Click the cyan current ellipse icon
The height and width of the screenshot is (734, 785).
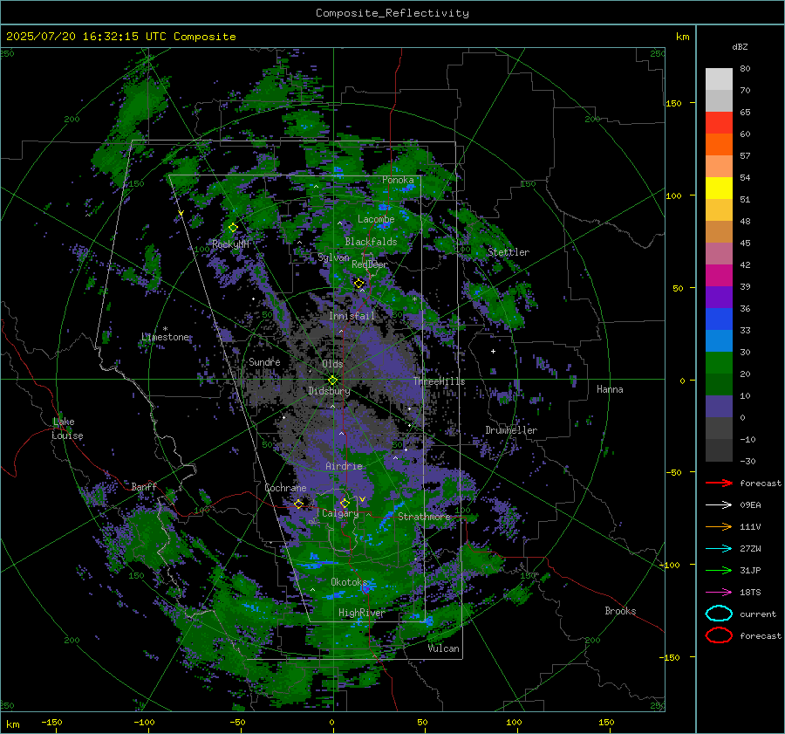719,614
